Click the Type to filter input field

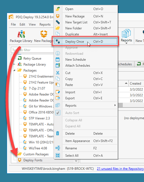[32, 50]
